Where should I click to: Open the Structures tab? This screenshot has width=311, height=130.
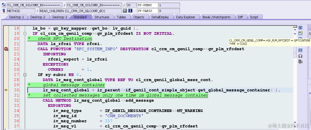[102, 17]
